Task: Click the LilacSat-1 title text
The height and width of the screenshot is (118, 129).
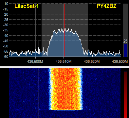Action: [27, 6]
